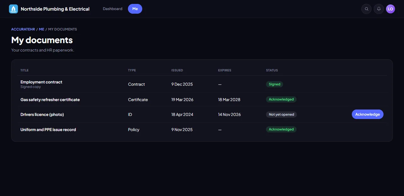Open the LO user avatar menu
The height and width of the screenshot is (196, 404).
coord(390,9)
